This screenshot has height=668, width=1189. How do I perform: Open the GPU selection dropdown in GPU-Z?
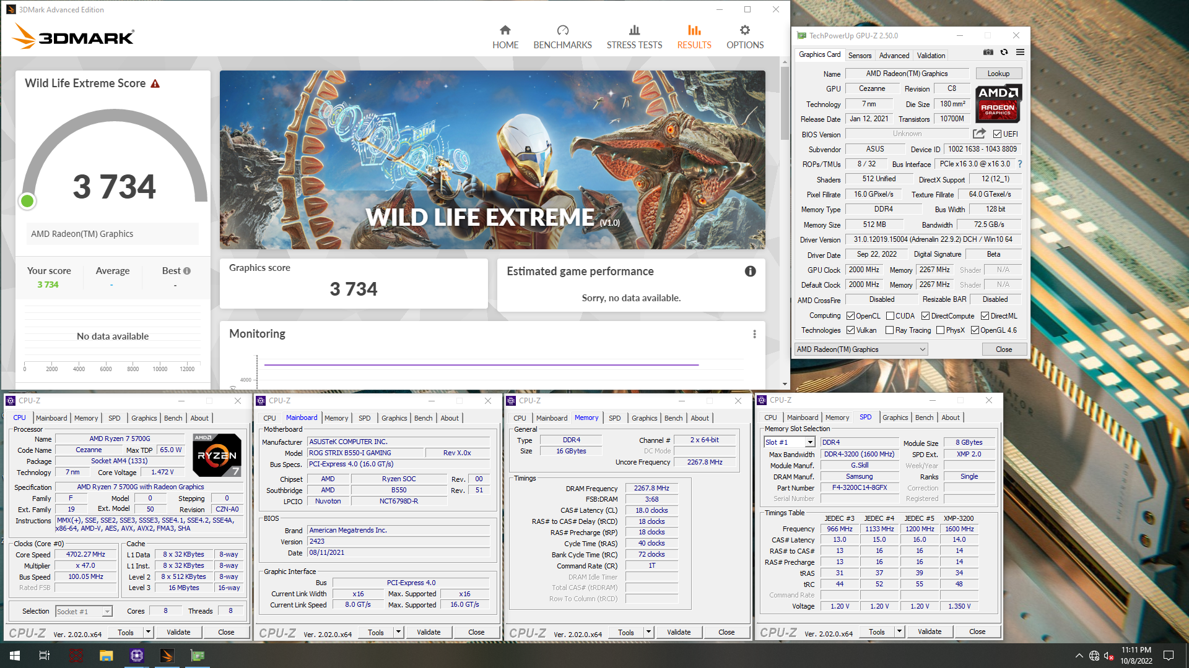click(861, 349)
